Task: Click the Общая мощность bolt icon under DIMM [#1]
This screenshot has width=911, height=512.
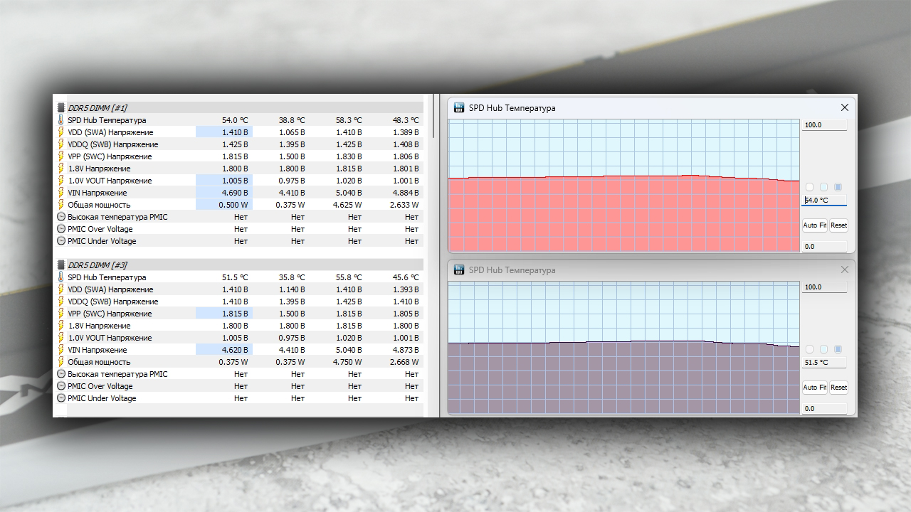Action: [60, 205]
